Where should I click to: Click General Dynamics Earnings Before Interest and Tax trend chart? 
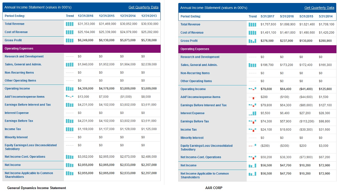70,105
